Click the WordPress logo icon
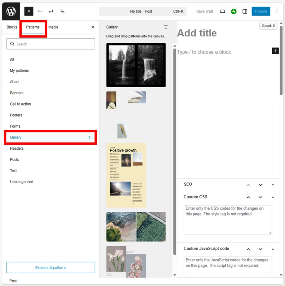Viewport: 285px width, 286px height. click(11, 11)
